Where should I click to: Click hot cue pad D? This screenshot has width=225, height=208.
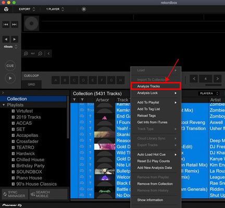(83, 80)
